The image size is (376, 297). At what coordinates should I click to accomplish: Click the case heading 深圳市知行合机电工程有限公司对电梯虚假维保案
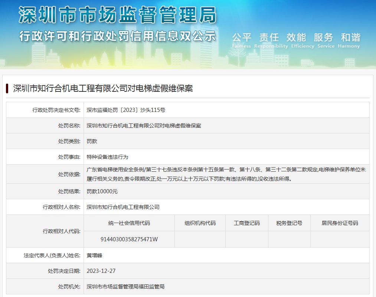103,88
